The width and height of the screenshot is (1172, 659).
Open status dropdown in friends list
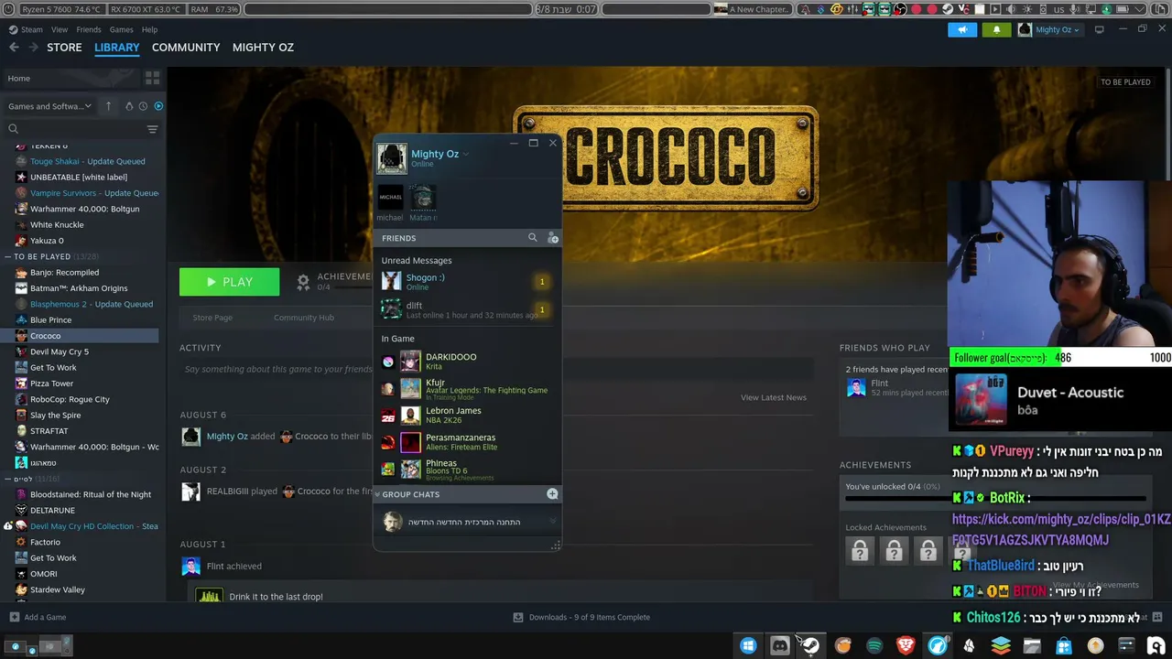pyautogui.click(x=465, y=154)
